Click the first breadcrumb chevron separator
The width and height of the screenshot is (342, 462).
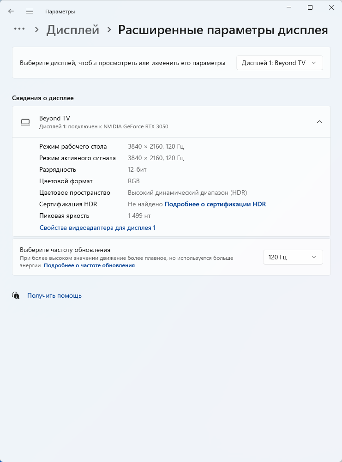(37, 30)
